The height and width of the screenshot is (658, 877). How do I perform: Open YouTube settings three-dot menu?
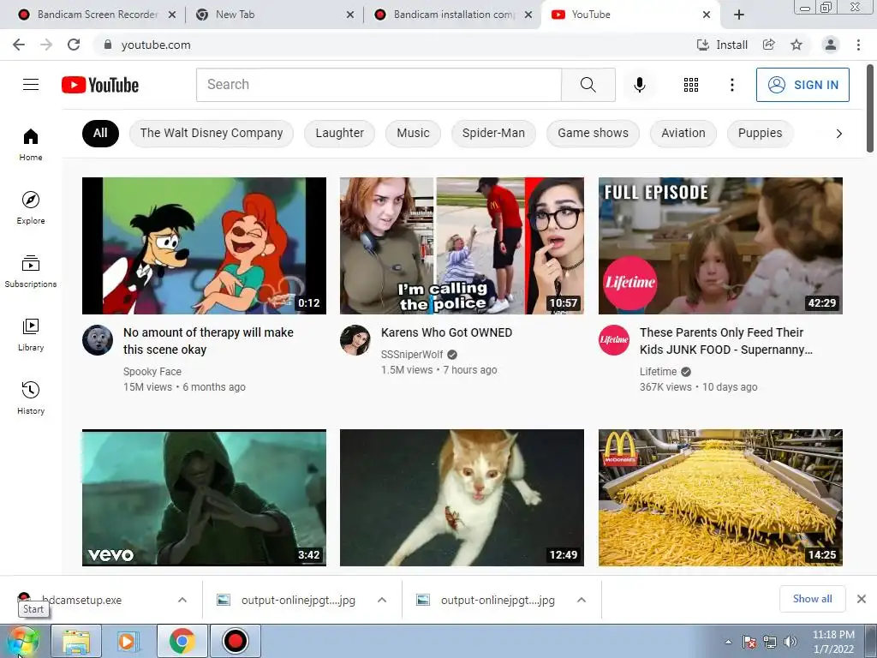[731, 85]
